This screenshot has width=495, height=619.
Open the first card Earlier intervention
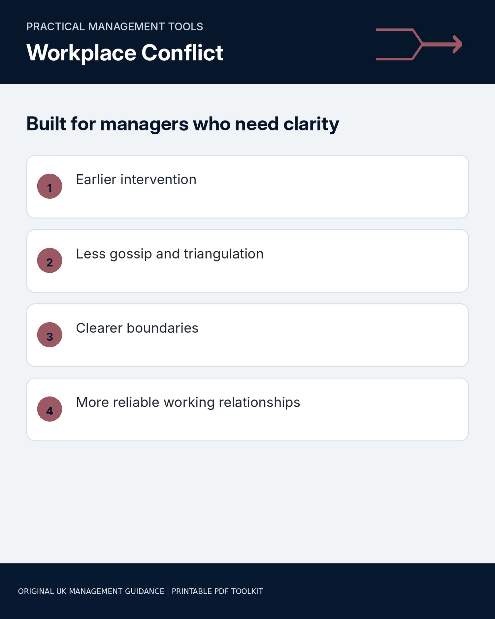[247, 187]
